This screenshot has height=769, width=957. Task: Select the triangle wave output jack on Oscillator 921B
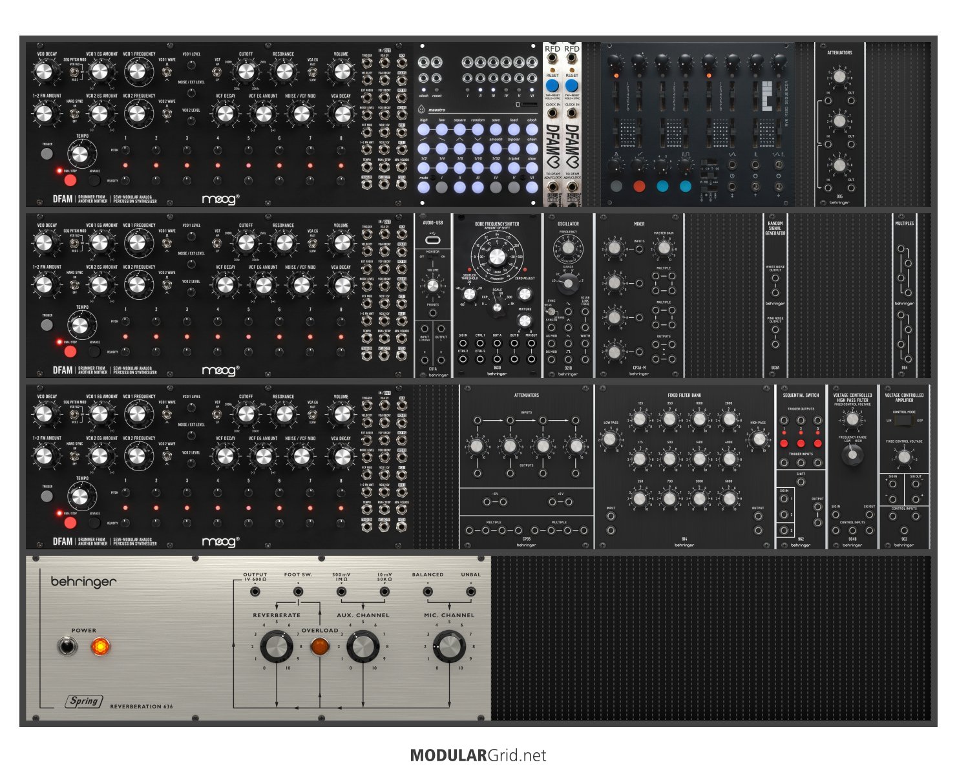click(568, 327)
